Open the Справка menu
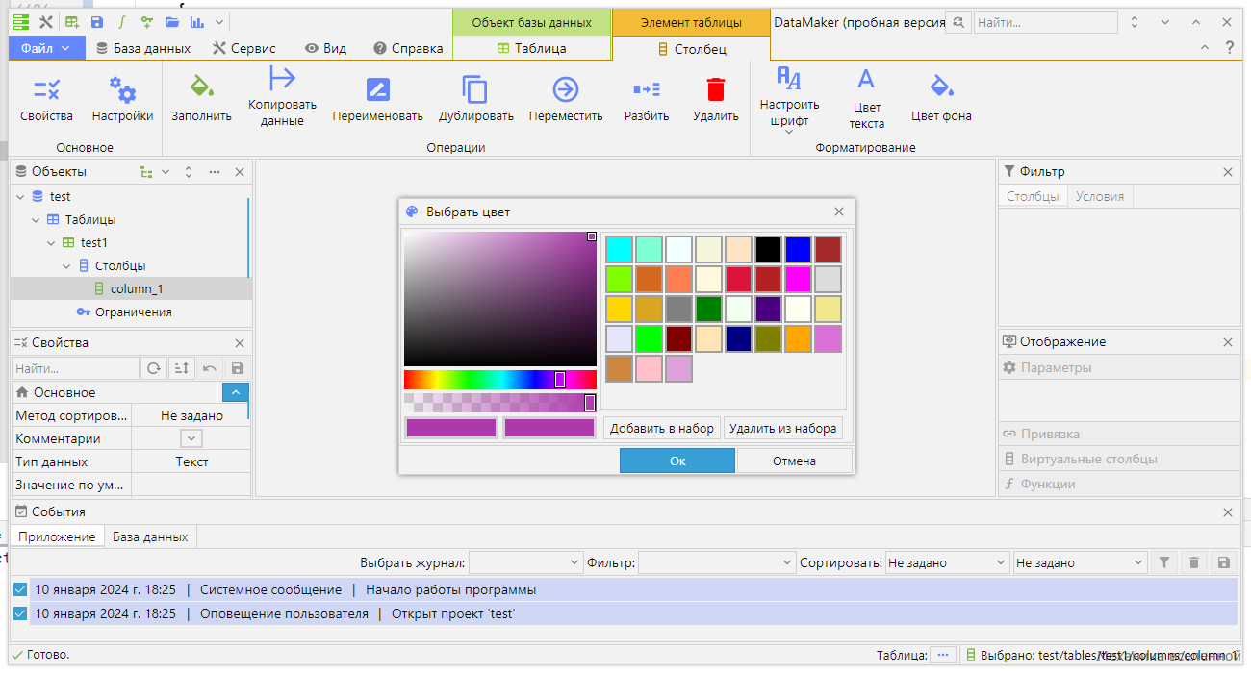The height and width of the screenshot is (673, 1251). (408, 48)
